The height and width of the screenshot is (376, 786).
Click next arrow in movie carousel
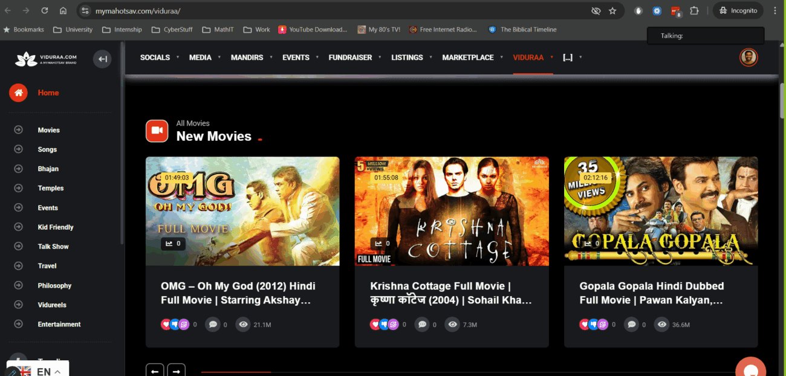[x=176, y=371]
